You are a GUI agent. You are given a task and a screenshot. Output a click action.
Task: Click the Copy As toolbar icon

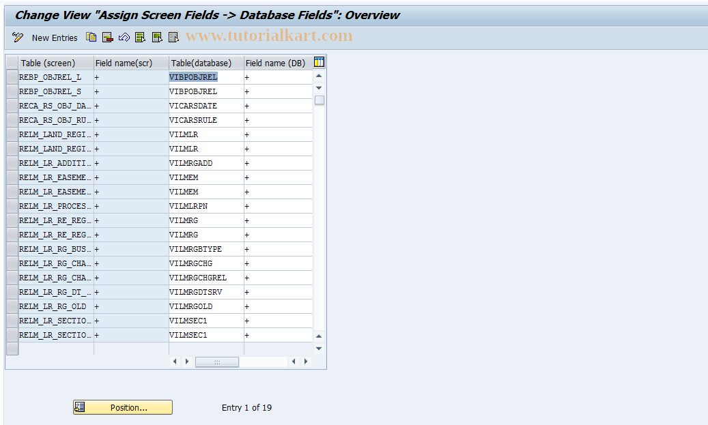point(91,38)
